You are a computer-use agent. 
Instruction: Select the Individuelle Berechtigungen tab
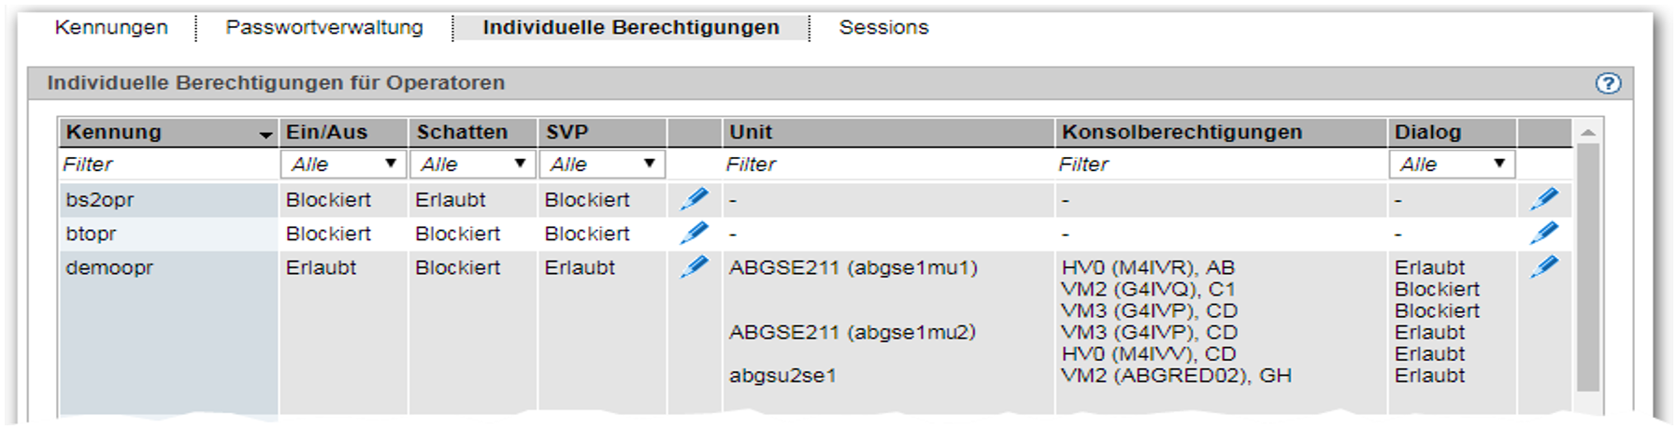631,27
